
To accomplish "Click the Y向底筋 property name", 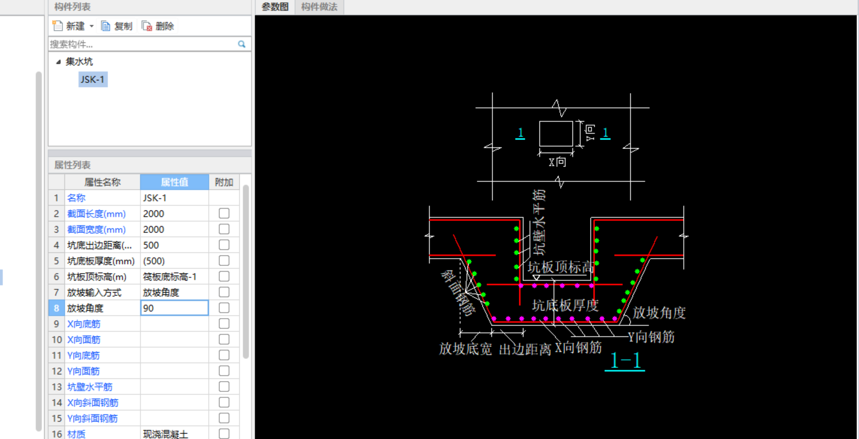I will pyautogui.click(x=84, y=355).
